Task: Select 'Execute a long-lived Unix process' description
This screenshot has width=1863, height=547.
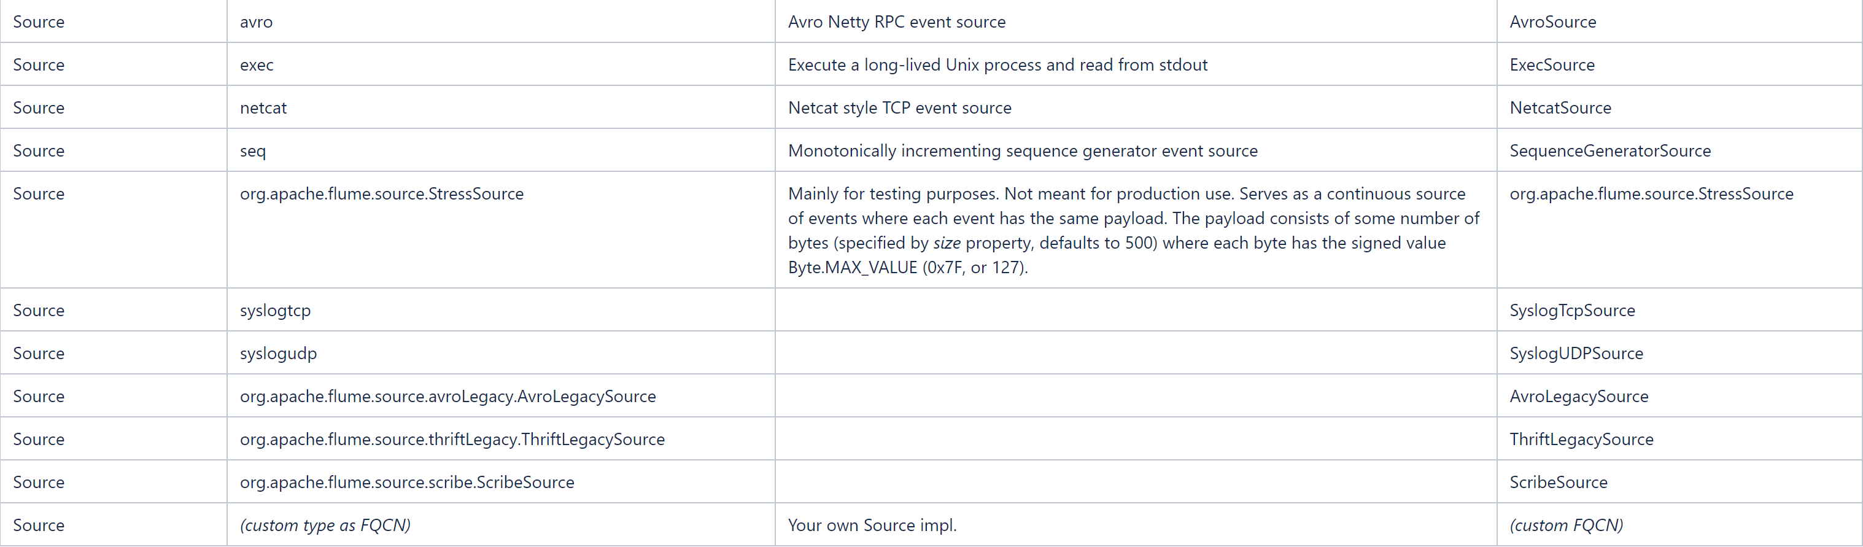Action: (998, 65)
